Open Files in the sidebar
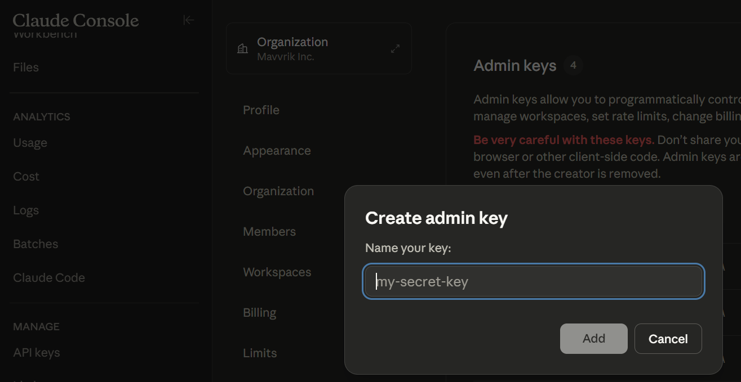741x382 pixels. [26, 68]
